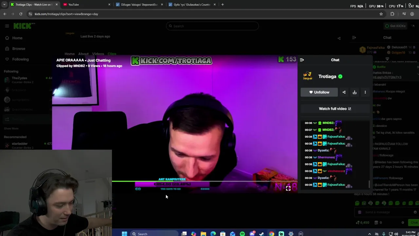The height and width of the screenshot is (236, 419).
Task: Open Trotiaga channel avatar in clip panel
Action: tap(307, 76)
